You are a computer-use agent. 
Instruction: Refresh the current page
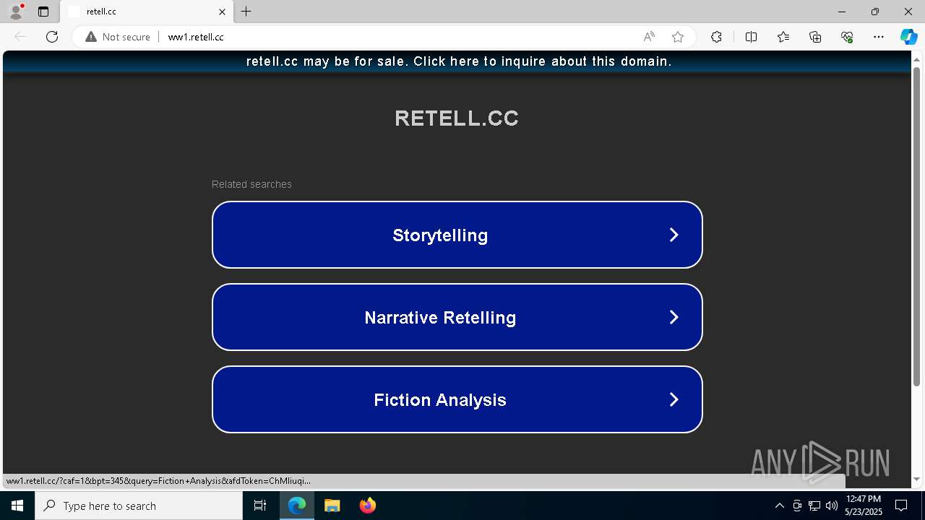pyautogui.click(x=52, y=37)
